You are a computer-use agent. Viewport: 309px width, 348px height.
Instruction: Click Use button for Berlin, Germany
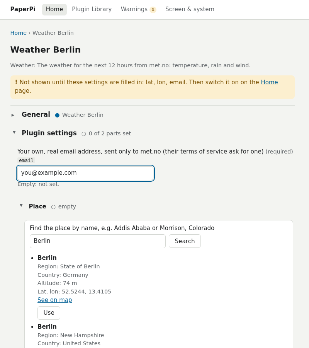(49, 313)
